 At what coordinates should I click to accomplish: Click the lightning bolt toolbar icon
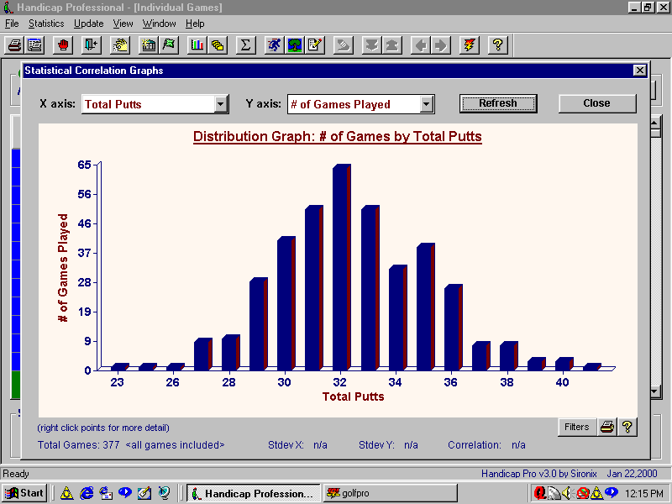(470, 45)
